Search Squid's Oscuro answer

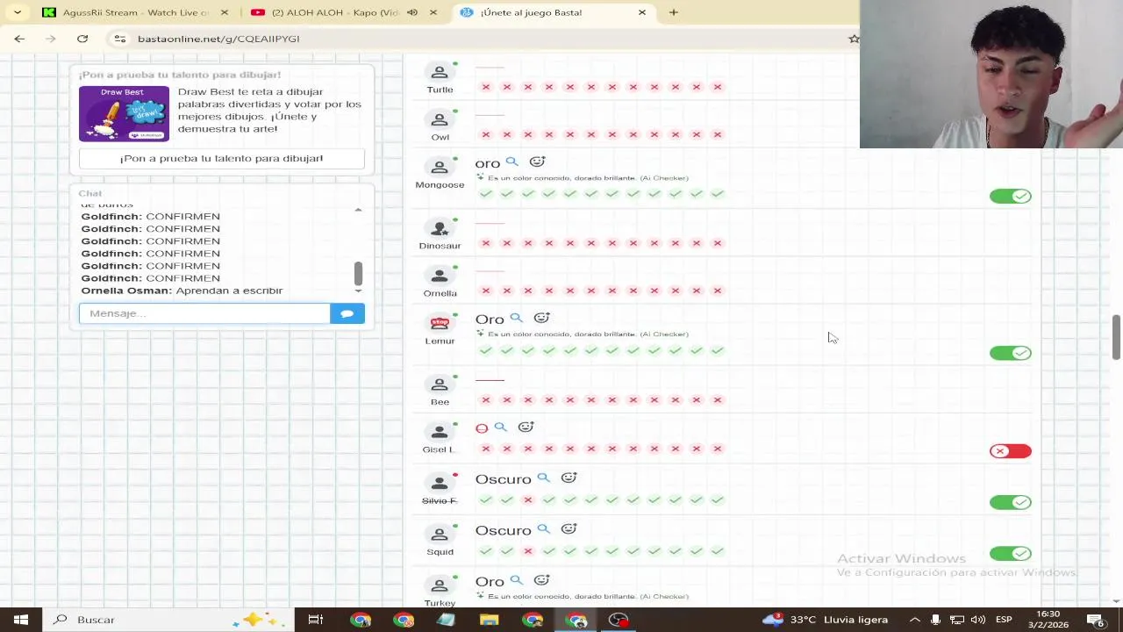544,529
